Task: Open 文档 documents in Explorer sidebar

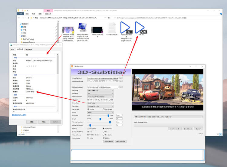Action: coord(24,33)
